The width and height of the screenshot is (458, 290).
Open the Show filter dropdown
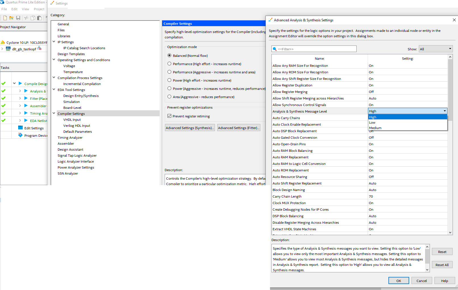click(x=436, y=49)
